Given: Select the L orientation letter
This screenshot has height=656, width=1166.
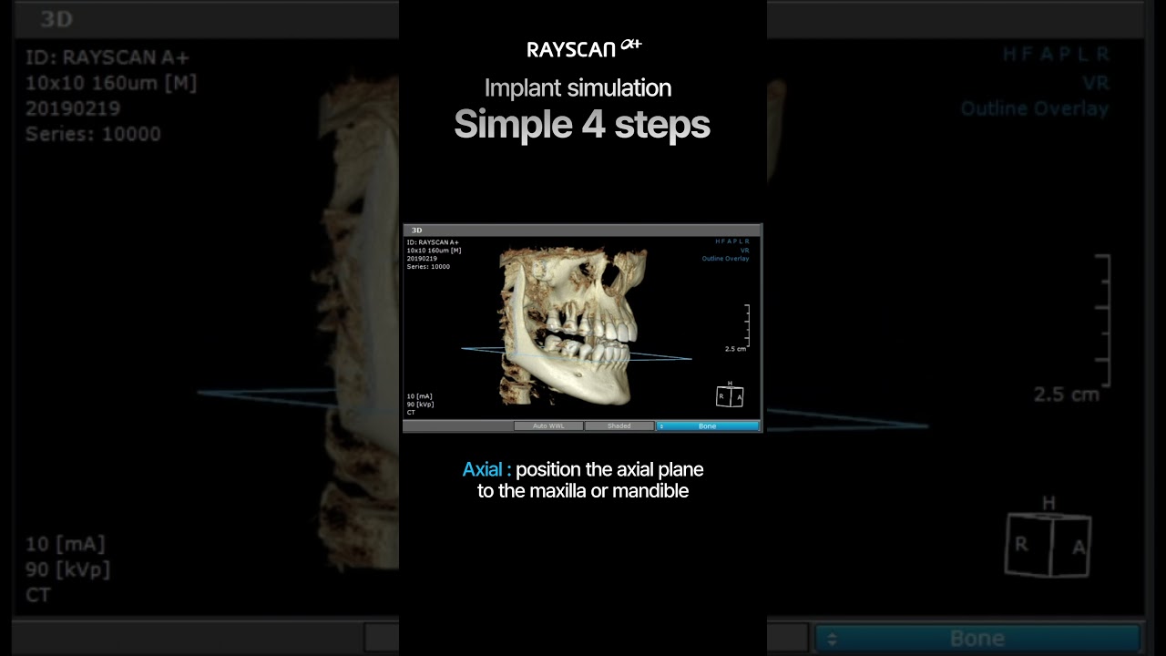Looking at the screenshot, I should pyautogui.click(x=742, y=241).
